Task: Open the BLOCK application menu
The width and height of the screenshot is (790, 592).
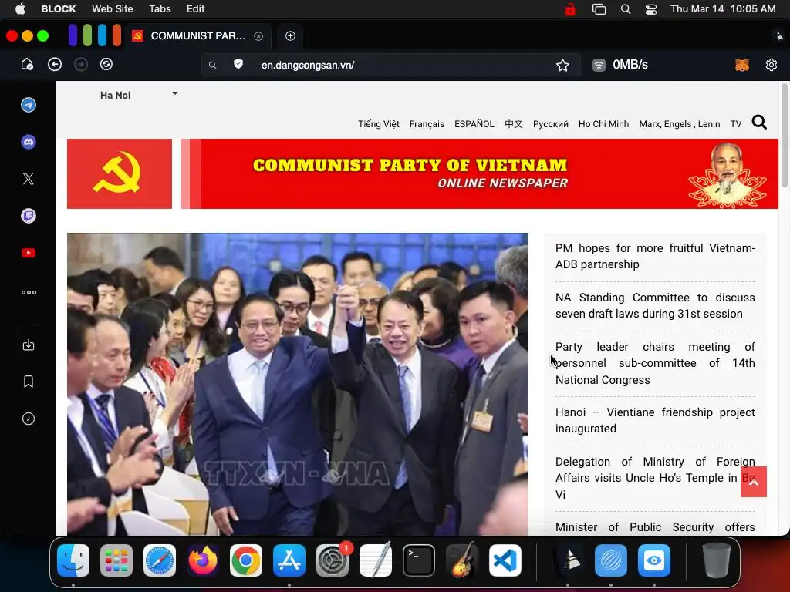Action: [x=59, y=8]
